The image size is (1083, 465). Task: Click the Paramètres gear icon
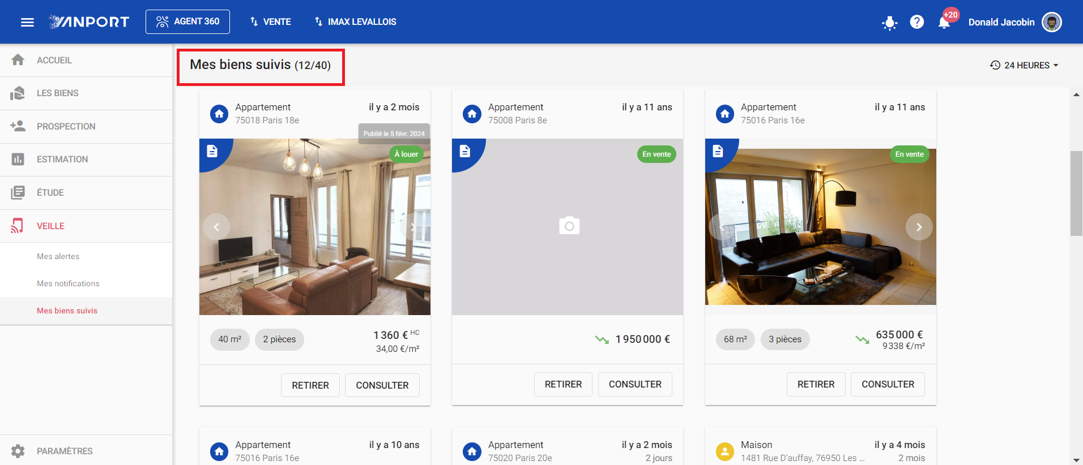18,451
